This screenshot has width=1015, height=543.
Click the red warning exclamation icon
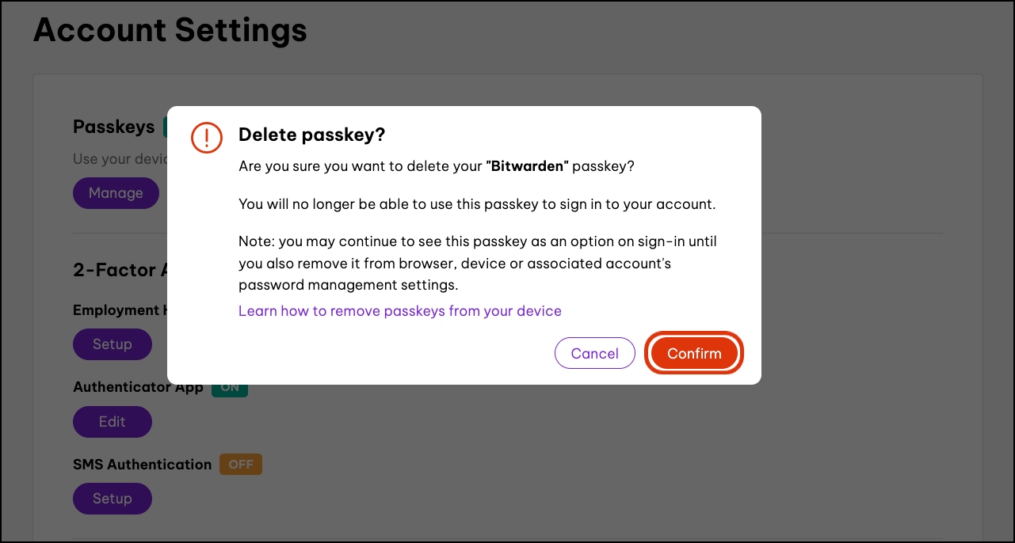click(207, 138)
